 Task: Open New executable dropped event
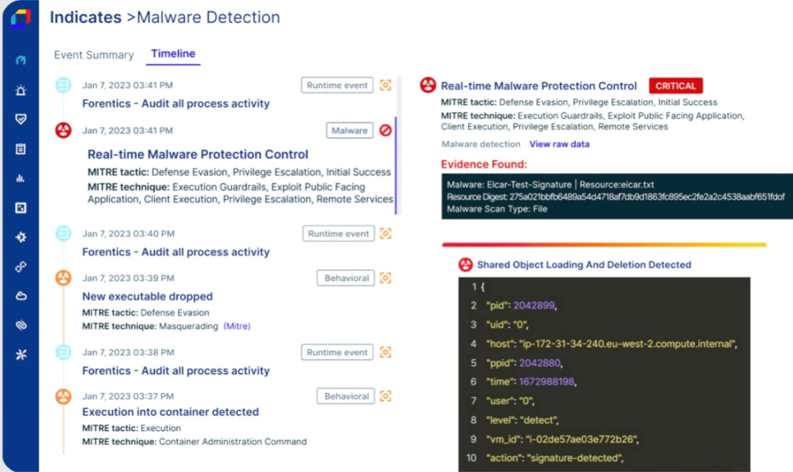pos(148,297)
